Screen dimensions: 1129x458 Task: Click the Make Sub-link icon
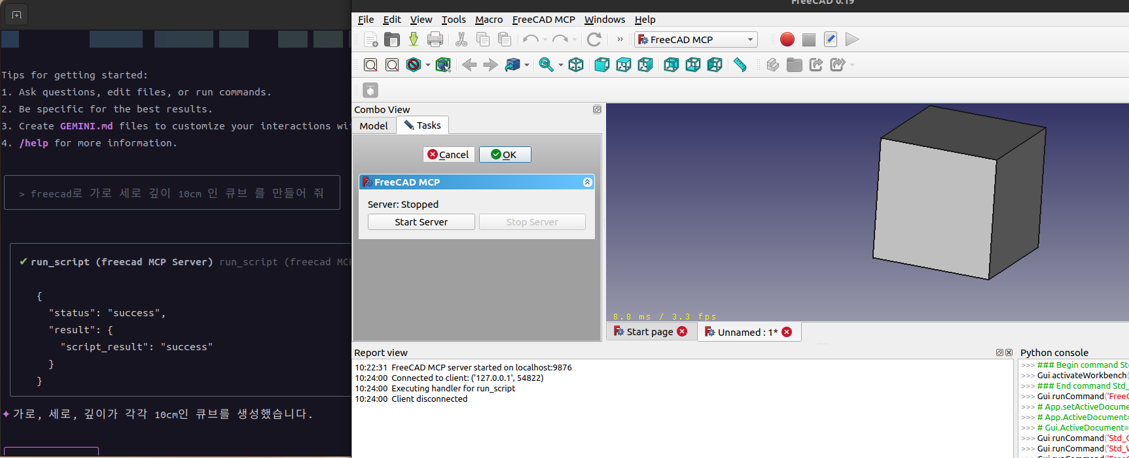point(837,65)
